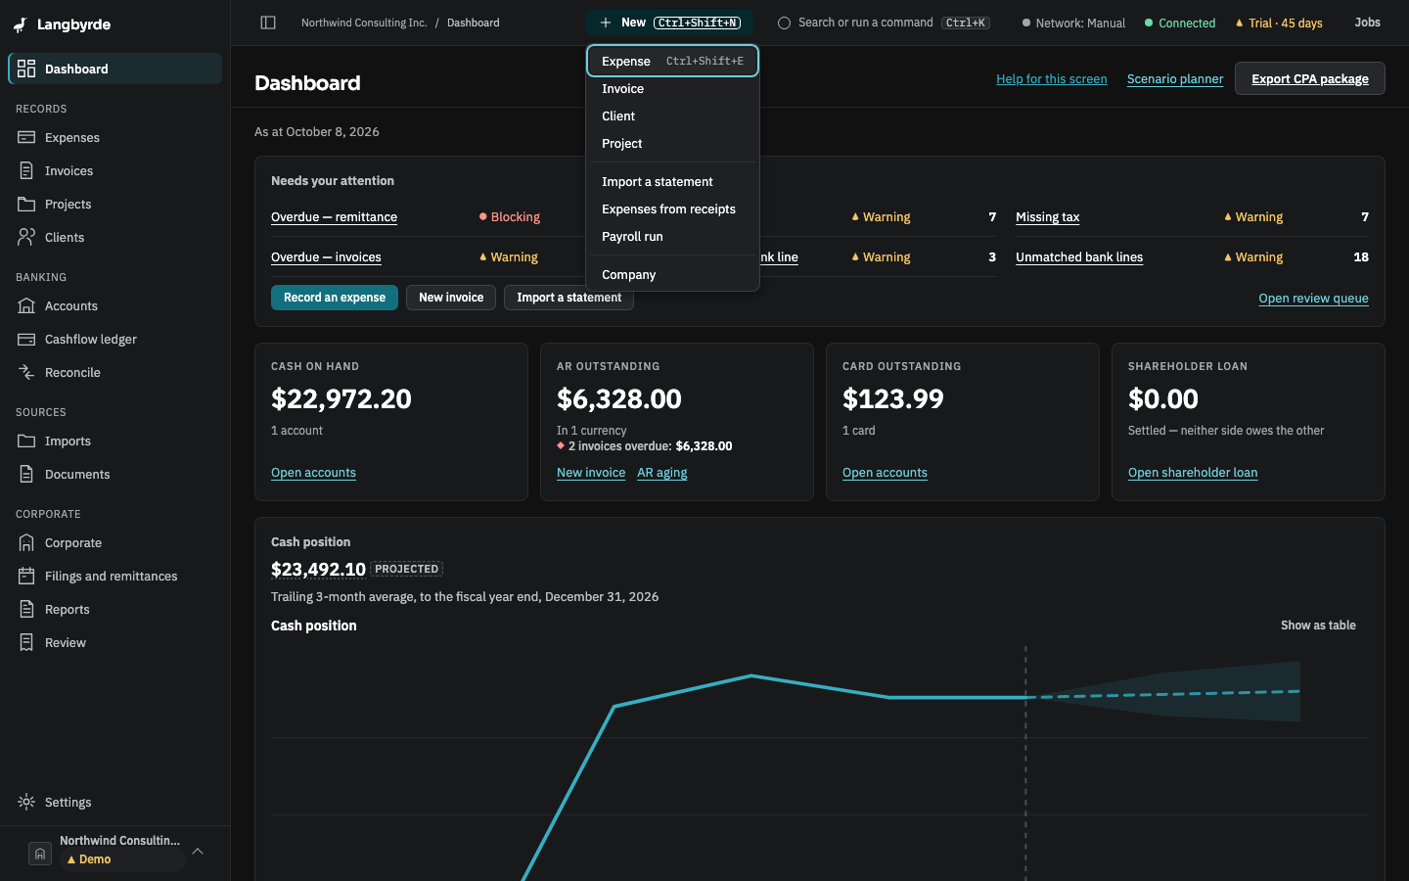
Task: Open Expenses via its card icon
Action: 26,137
